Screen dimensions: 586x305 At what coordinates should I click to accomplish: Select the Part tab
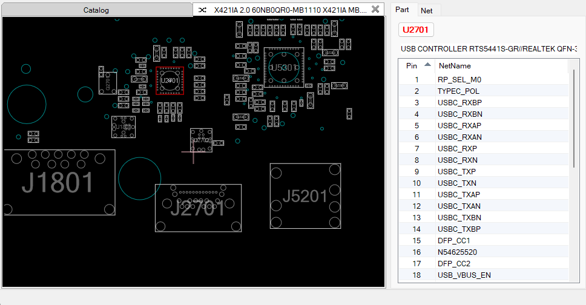[402, 10]
